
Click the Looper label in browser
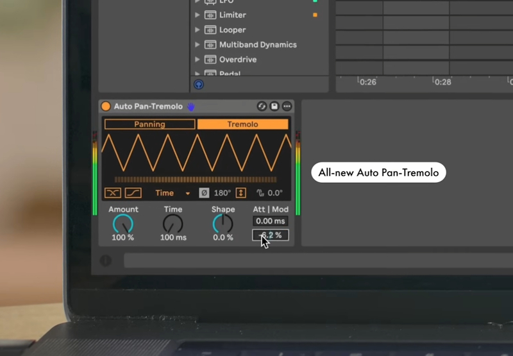click(232, 30)
